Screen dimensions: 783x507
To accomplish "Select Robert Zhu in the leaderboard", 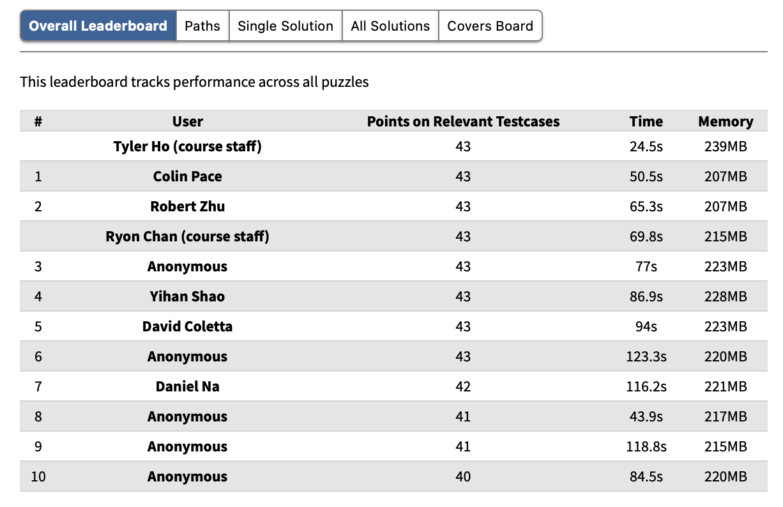I will pyautogui.click(x=188, y=206).
